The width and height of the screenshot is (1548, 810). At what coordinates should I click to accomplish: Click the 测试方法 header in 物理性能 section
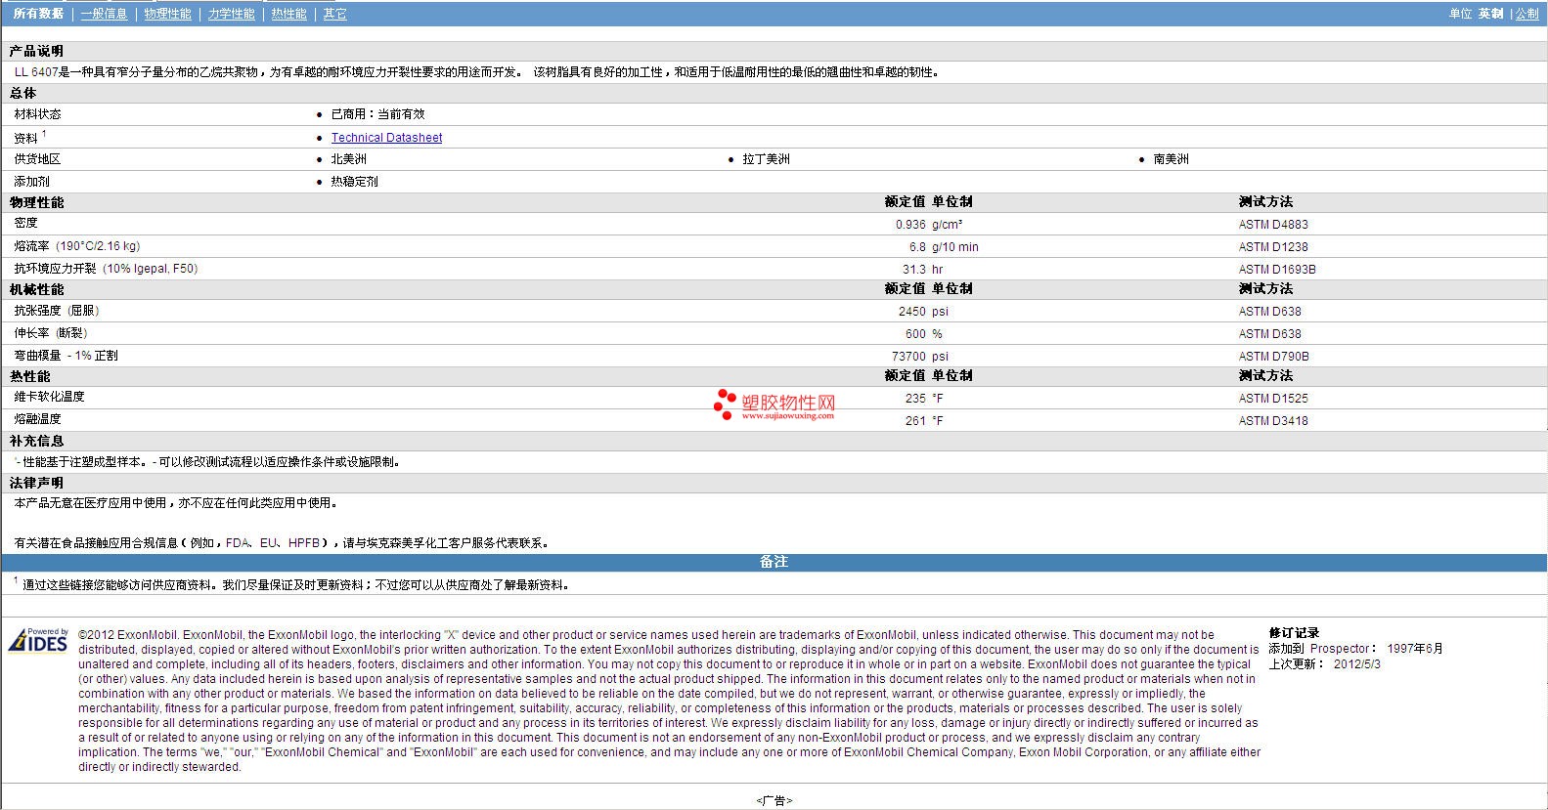1265,202
